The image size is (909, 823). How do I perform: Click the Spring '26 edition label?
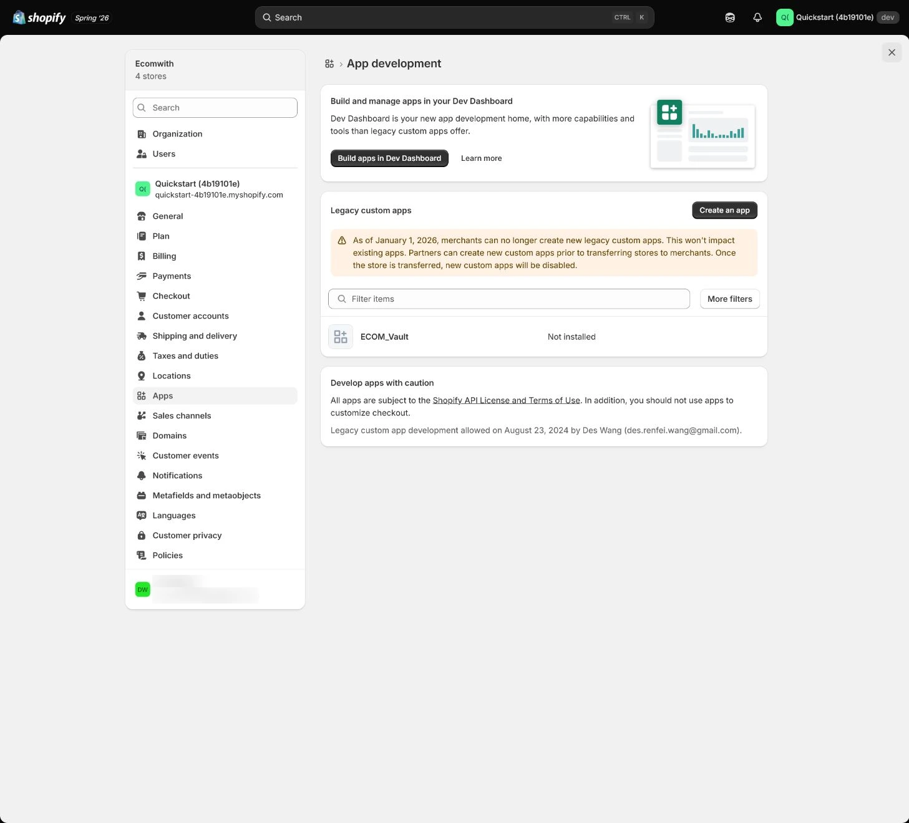tap(92, 18)
